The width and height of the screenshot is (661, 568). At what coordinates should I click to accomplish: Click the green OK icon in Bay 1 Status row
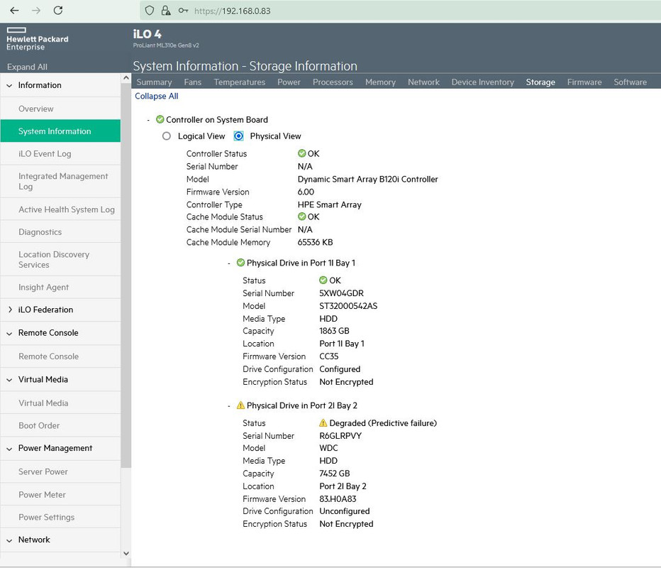pyautogui.click(x=323, y=280)
